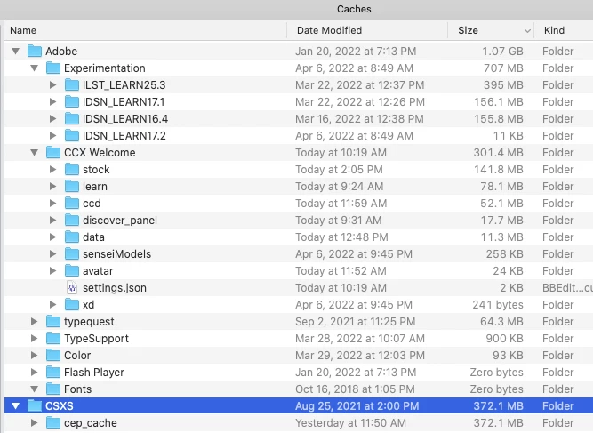The width and height of the screenshot is (593, 433).
Task: Click the Color folder icon
Action: point(53,356)
